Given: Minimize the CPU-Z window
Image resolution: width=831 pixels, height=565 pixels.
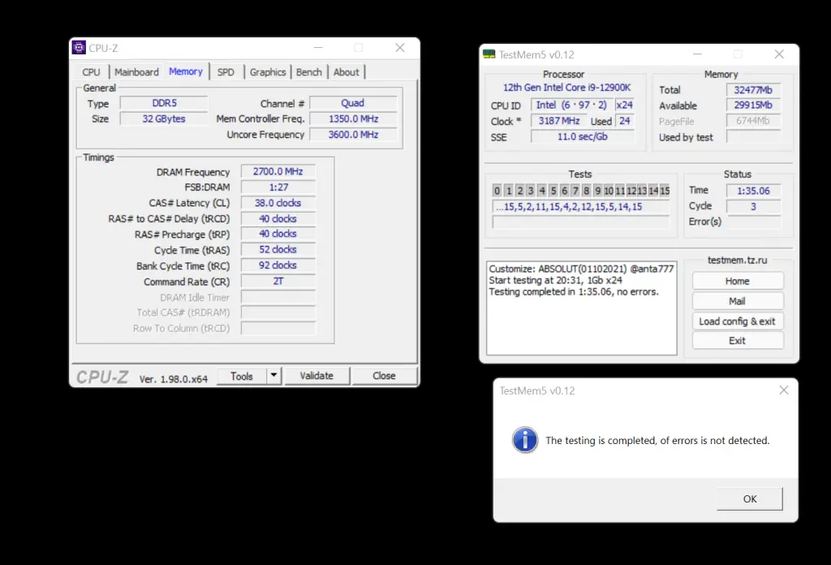Looking at the screenshot, I should point(318,48).
